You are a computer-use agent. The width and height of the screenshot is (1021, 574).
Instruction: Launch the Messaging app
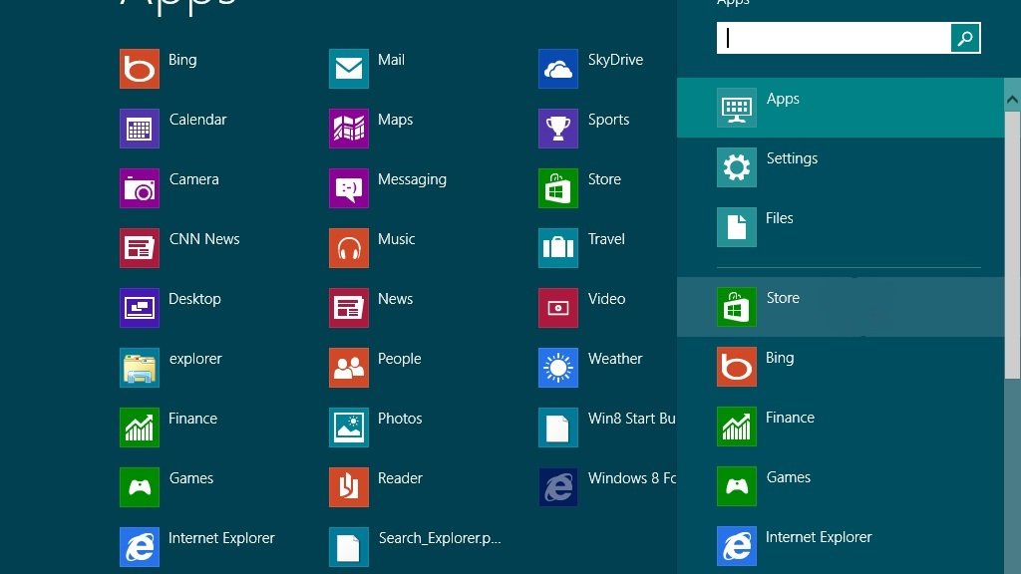coord(349,188)
